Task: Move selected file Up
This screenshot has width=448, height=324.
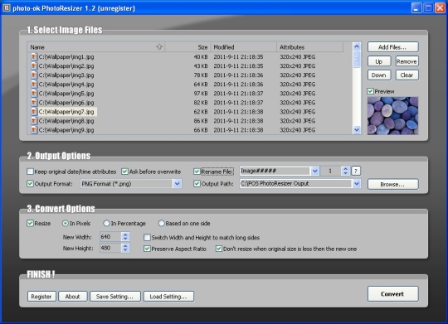Action: pos(379,61)
